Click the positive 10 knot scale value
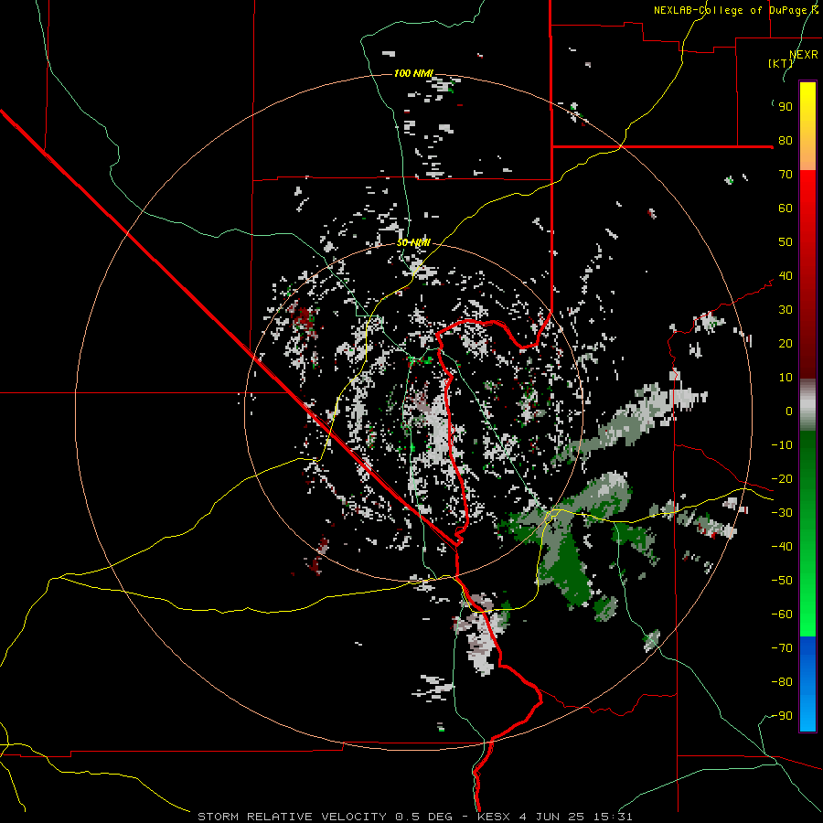823x823 pixels. (x=786, y=378)
